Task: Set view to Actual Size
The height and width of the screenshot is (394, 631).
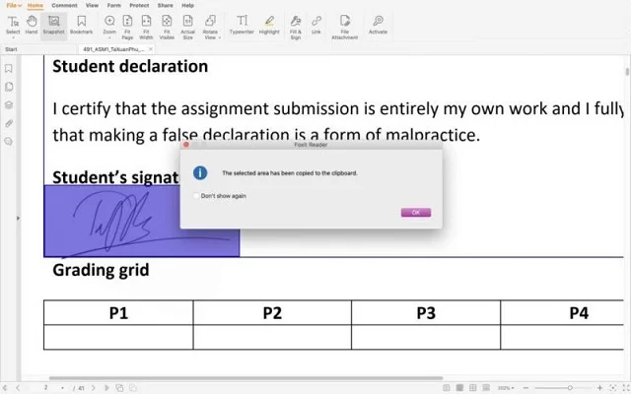Action: point(187,27)
